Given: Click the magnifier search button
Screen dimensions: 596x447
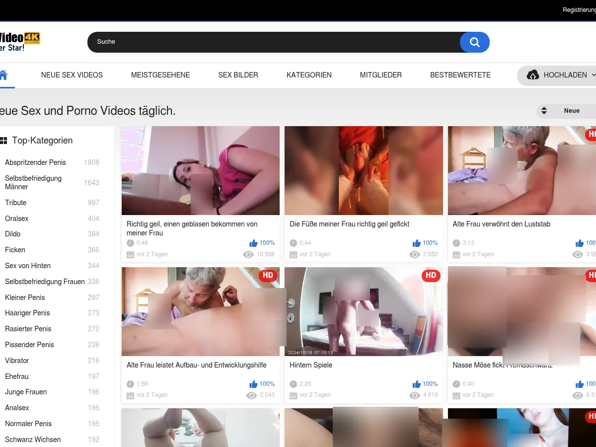Looking at the screenshot, I should [474, 42].
